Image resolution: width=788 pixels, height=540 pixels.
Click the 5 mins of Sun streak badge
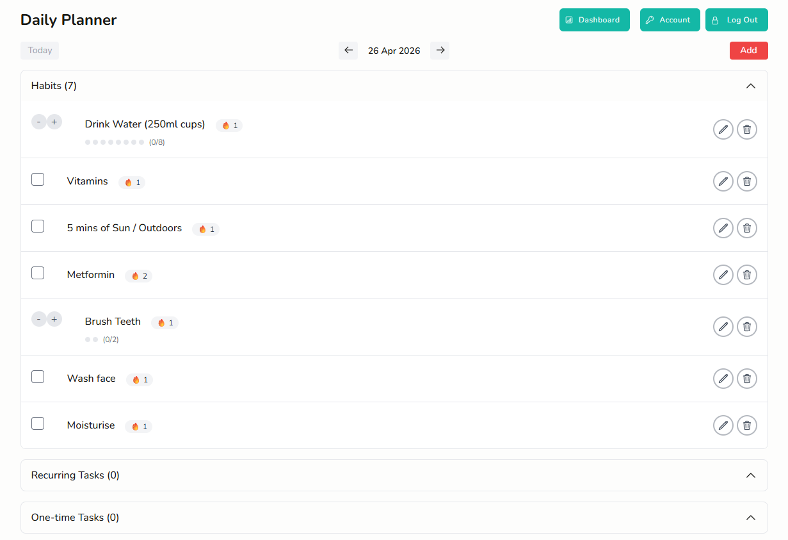pyautogui.click(x=206, y=229)
